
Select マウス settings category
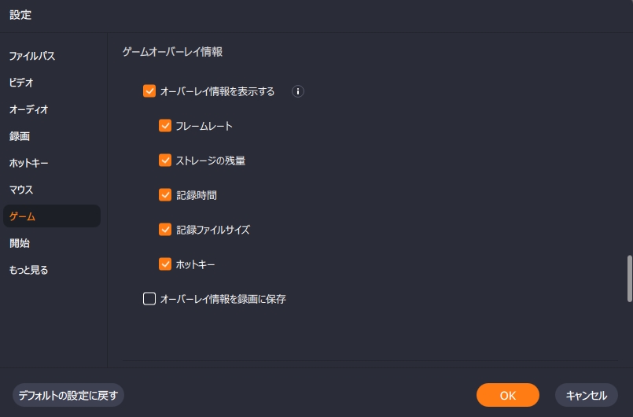pos(21,190)
